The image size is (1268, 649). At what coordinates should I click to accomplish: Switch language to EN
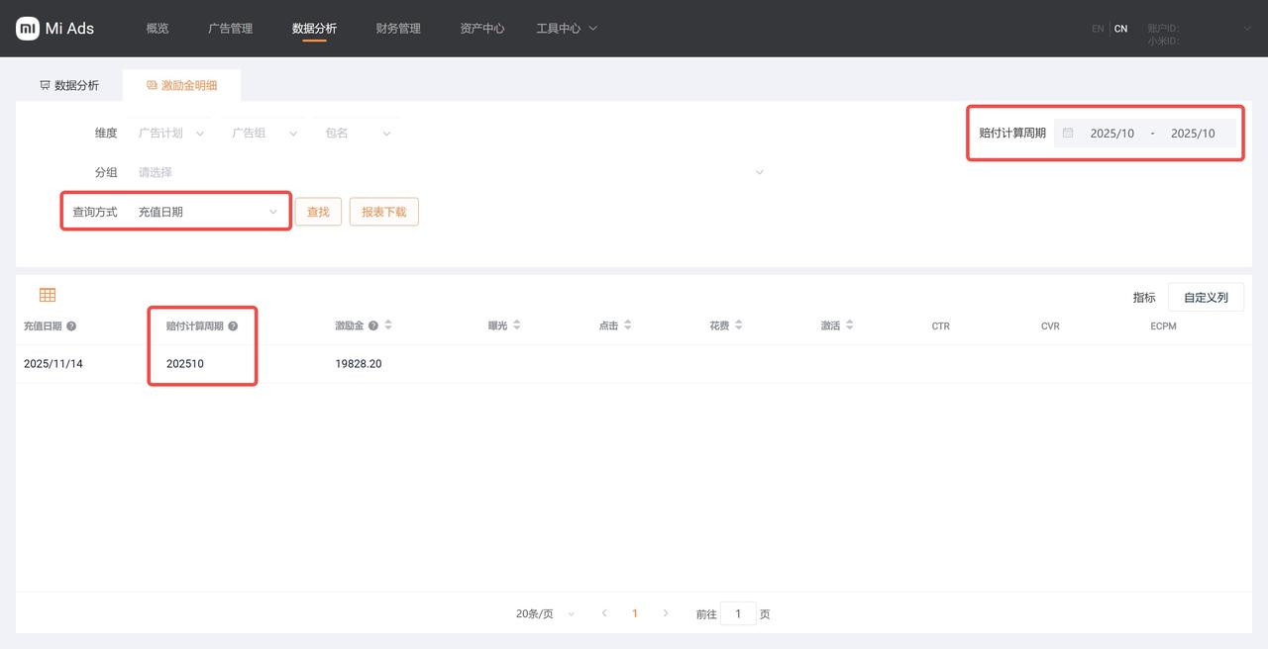click(1098, 29)
